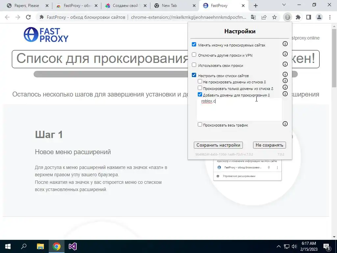337x253 pixels.
Task: Open Chrome's three-dot menu
Action: tap(330, 17)
